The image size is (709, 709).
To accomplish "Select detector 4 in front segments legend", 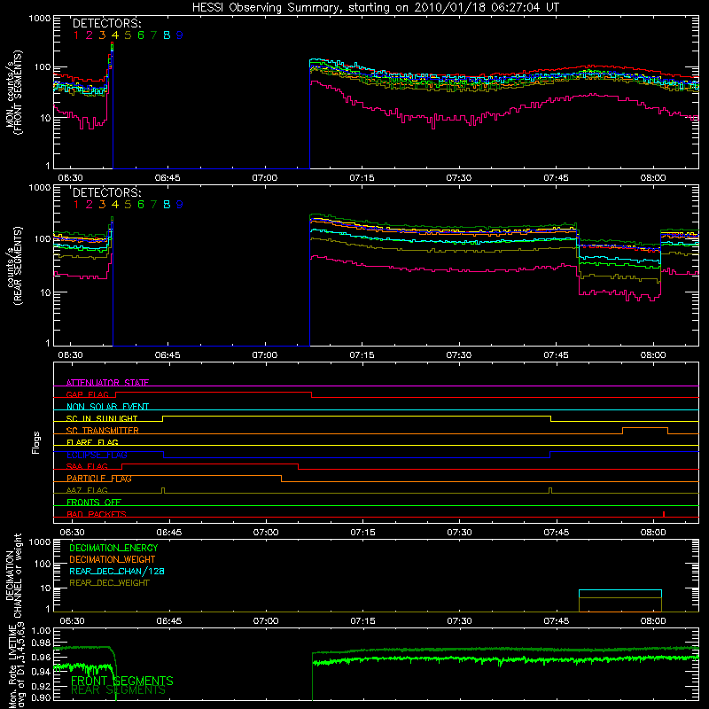I will click(x=115, y=35).
